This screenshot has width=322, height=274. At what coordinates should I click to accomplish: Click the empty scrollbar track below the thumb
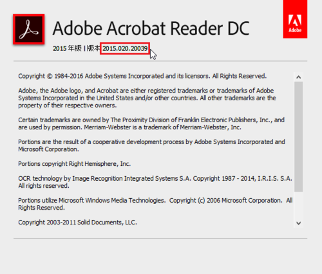[x=298, y=205]
